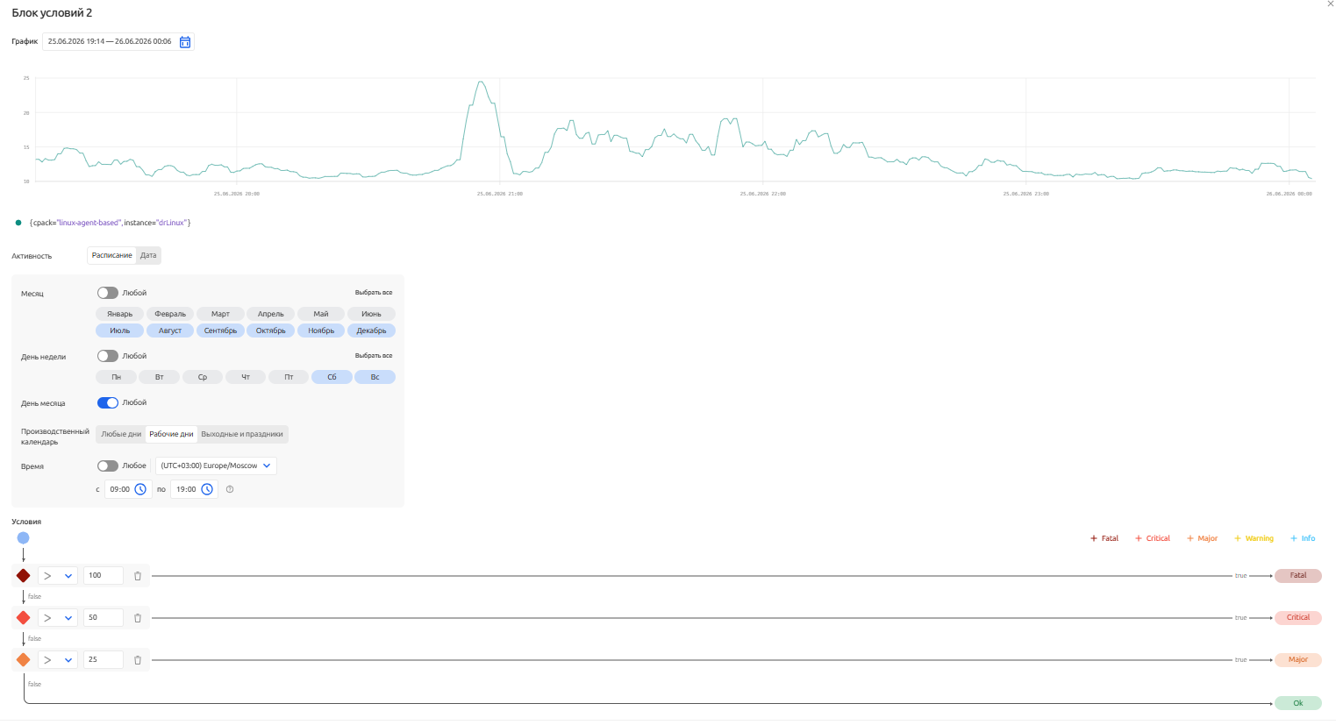Select 'Выходные и праздники' calendar option

click(242, 434)
